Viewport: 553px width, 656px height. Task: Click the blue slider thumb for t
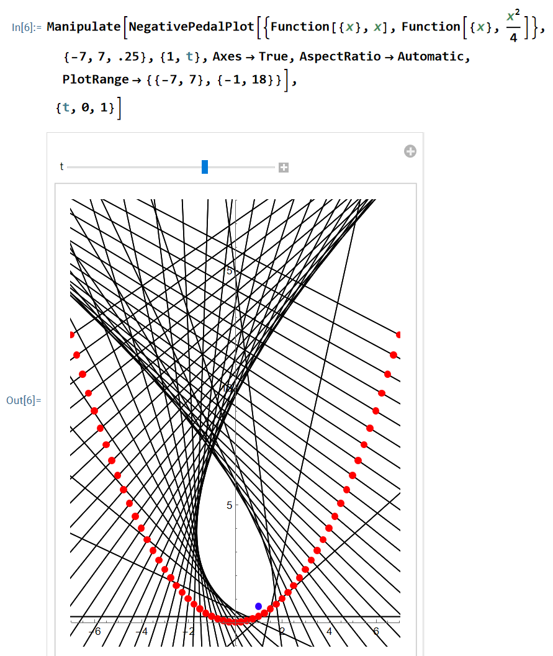(205, 167)
